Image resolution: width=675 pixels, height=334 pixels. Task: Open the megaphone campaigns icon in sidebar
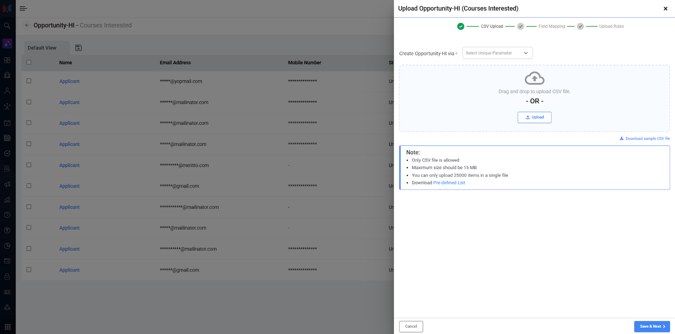[x=7, y=184]
